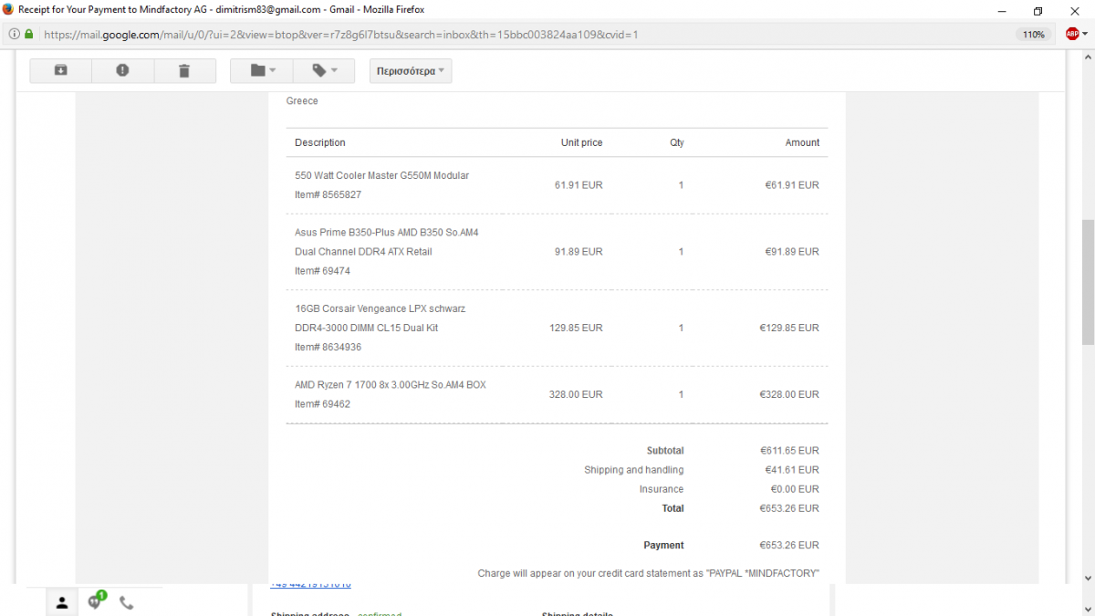Click the bold Total label

click(x=673, y=508)
